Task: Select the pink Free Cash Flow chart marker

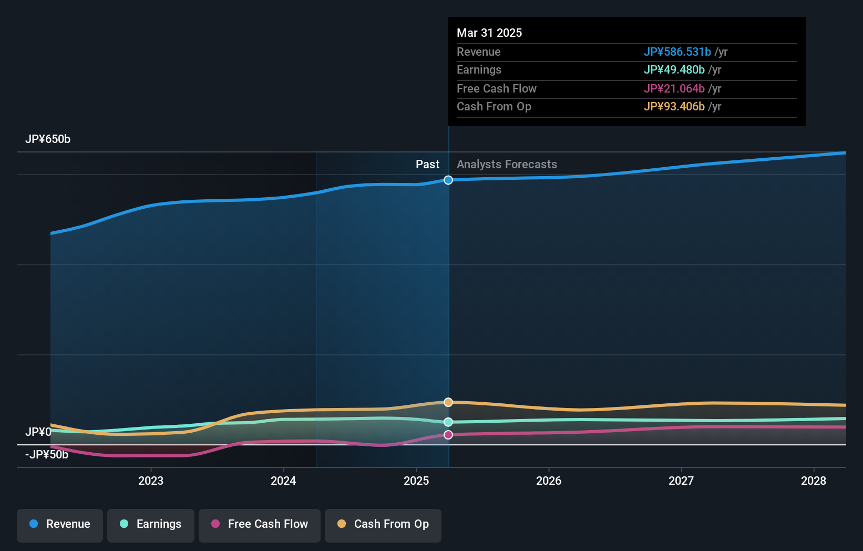Action: point(448,434)
